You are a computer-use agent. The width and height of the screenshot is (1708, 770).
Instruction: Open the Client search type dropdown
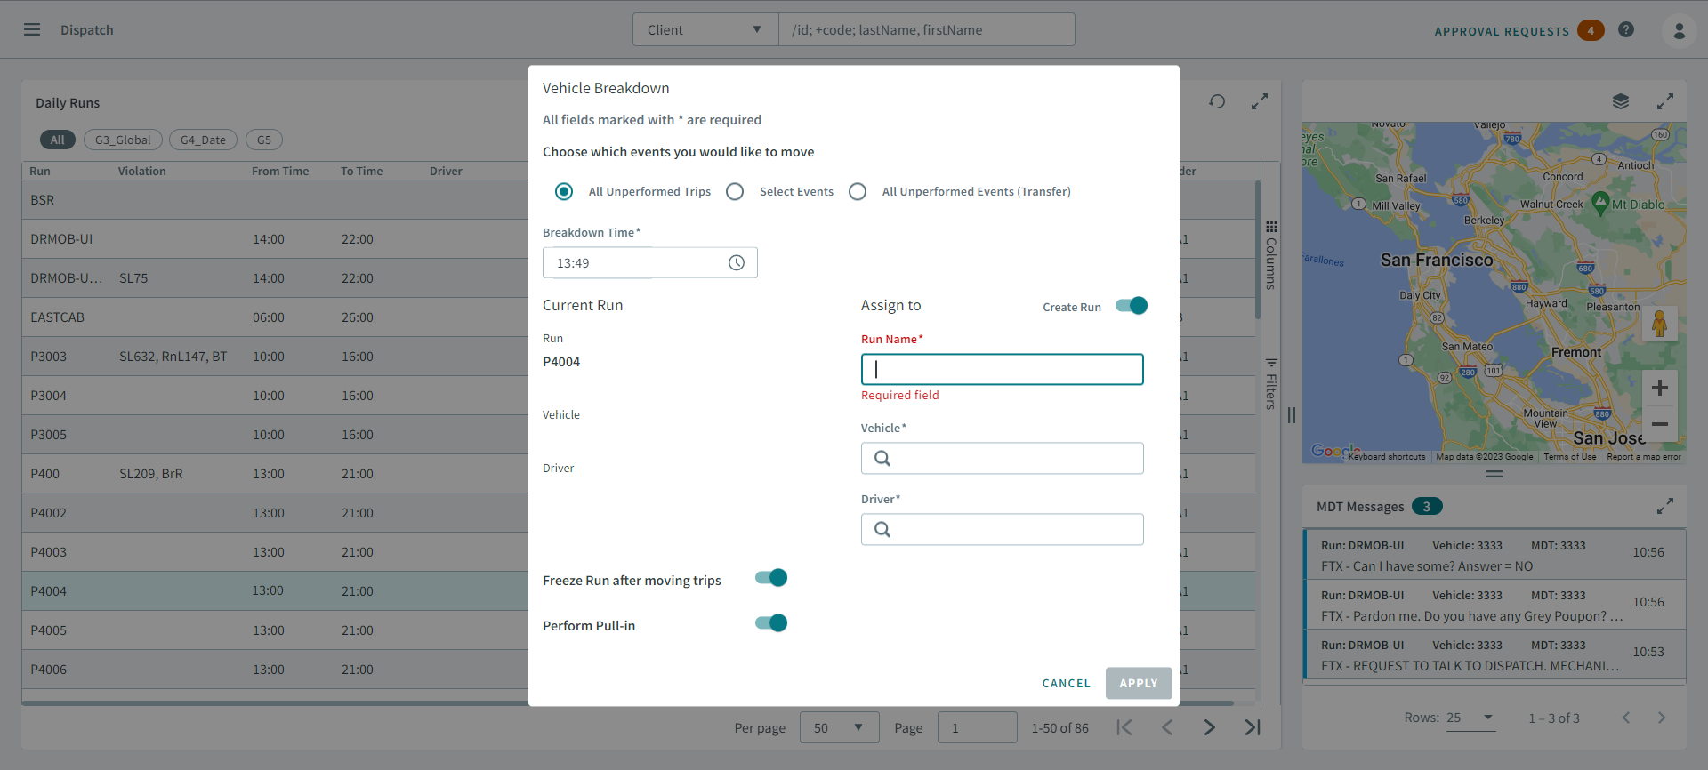705,29
